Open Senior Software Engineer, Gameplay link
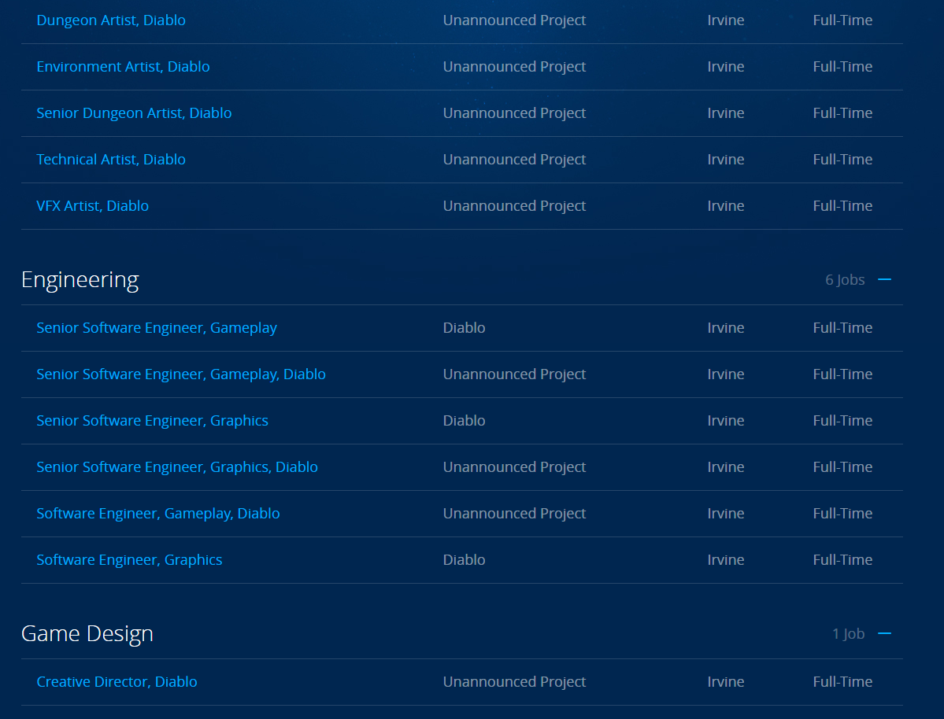Image resolution: width=944 pixels, height=719 pixels. [x=157, y=327]
